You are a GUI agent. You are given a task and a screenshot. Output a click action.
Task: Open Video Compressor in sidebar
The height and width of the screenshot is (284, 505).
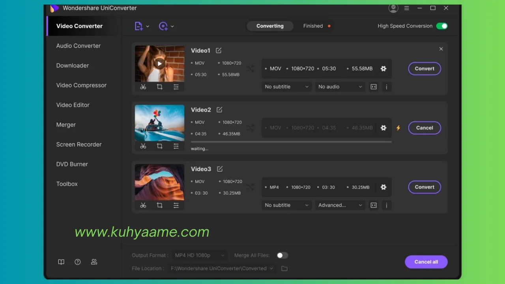click(81, 85)
